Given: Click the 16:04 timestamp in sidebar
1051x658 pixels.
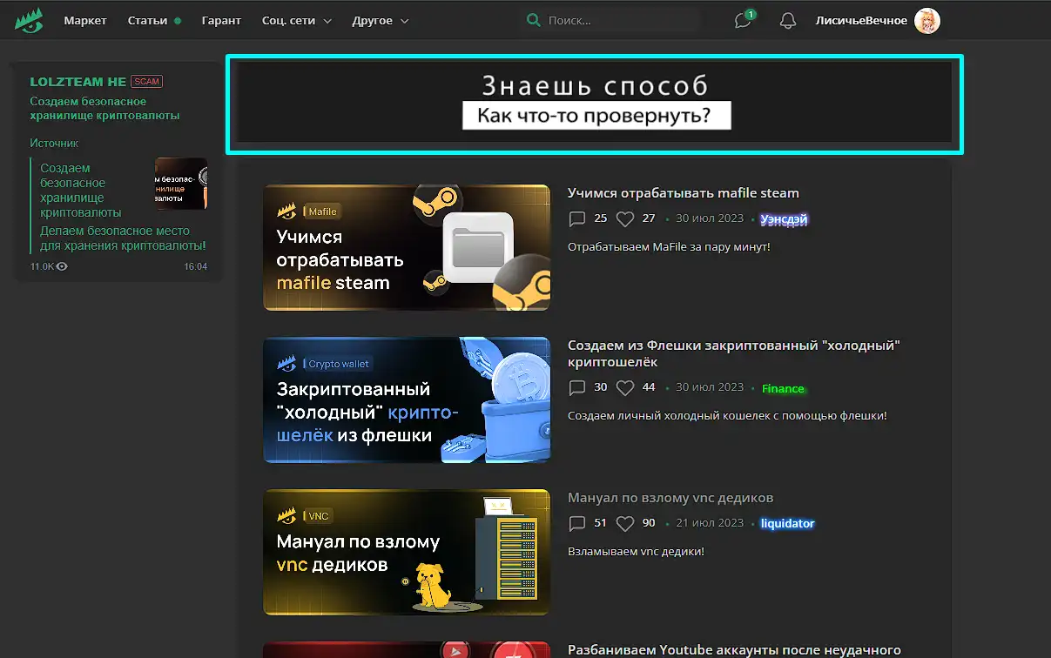Looking at the screenshot, I should point(196,266).
